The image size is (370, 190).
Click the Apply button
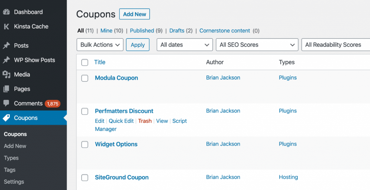pos(138,45)
